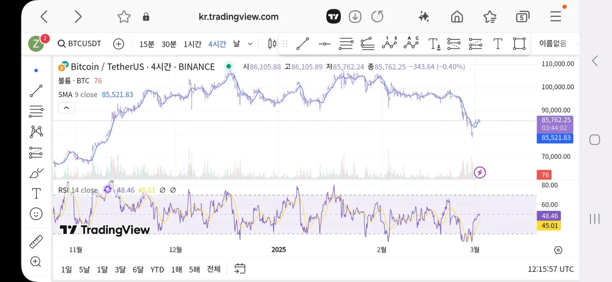Click the browser address bar URL
Viewport: 612px width, 282px height.
coord(239,17)
